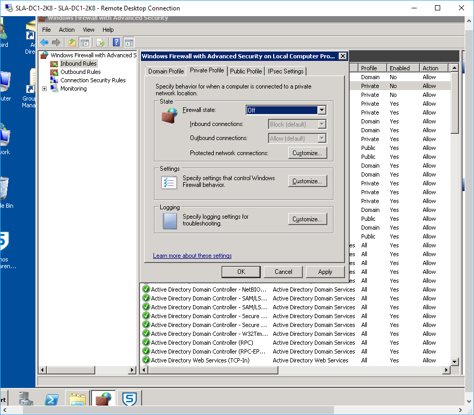
Task: Open the View menu
Action: (x=88, y=30)
